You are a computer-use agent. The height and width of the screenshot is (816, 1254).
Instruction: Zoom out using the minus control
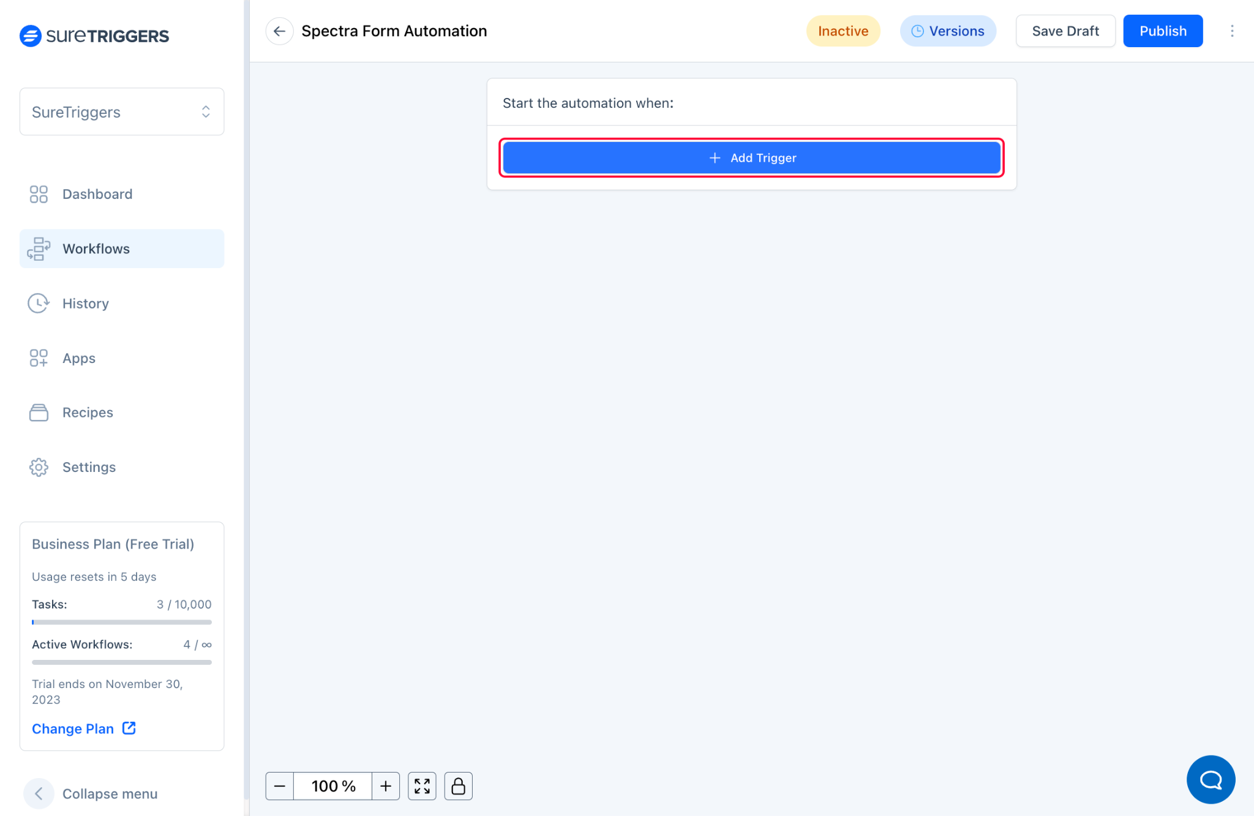tap(279, 785)
